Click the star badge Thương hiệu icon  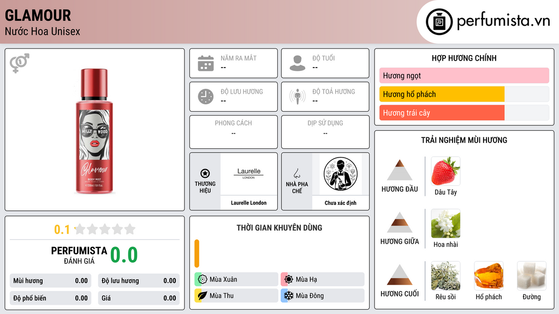(205, 173)
